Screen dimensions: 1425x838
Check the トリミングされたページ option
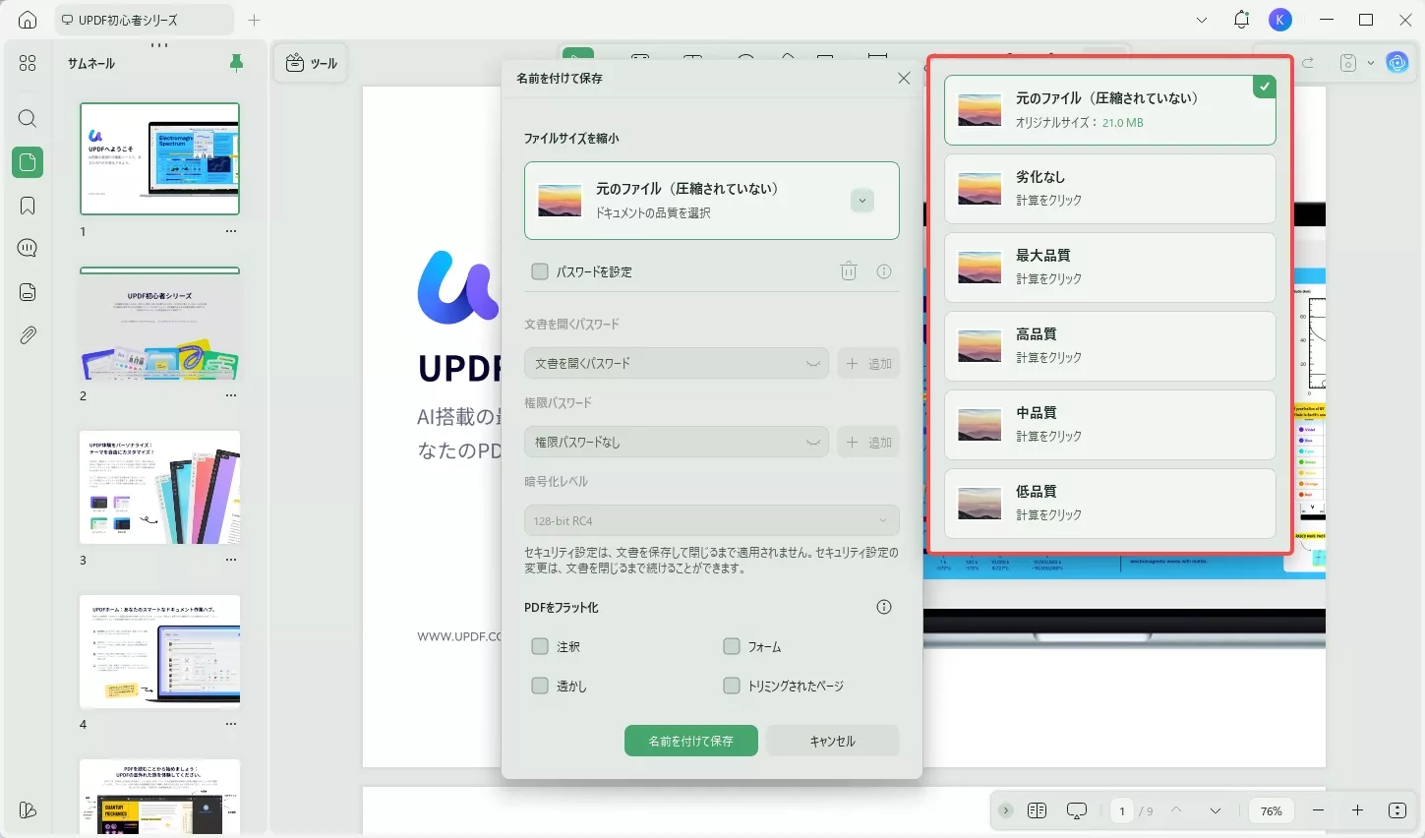731,686
